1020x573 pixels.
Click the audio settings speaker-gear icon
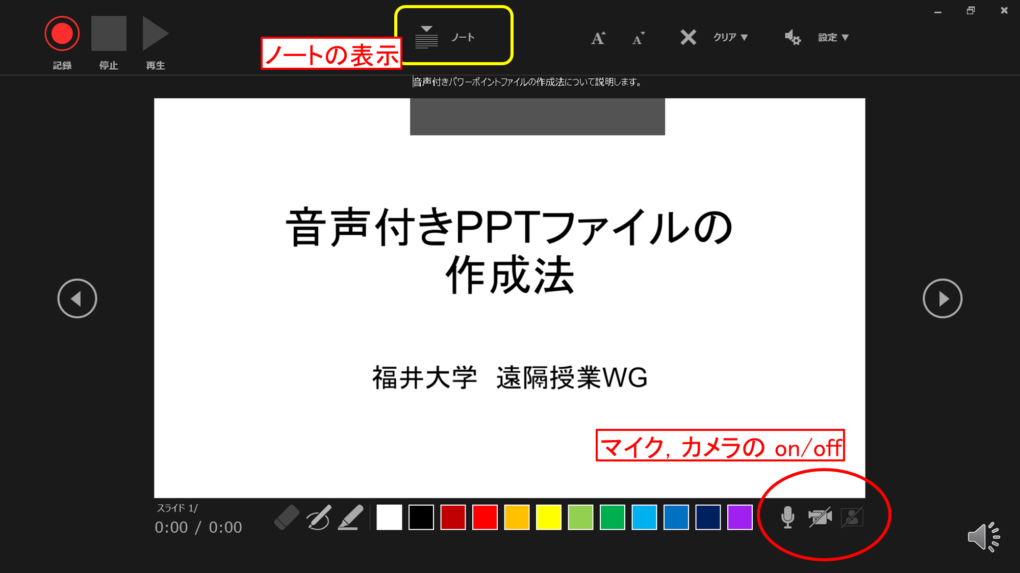click(793, 37)
